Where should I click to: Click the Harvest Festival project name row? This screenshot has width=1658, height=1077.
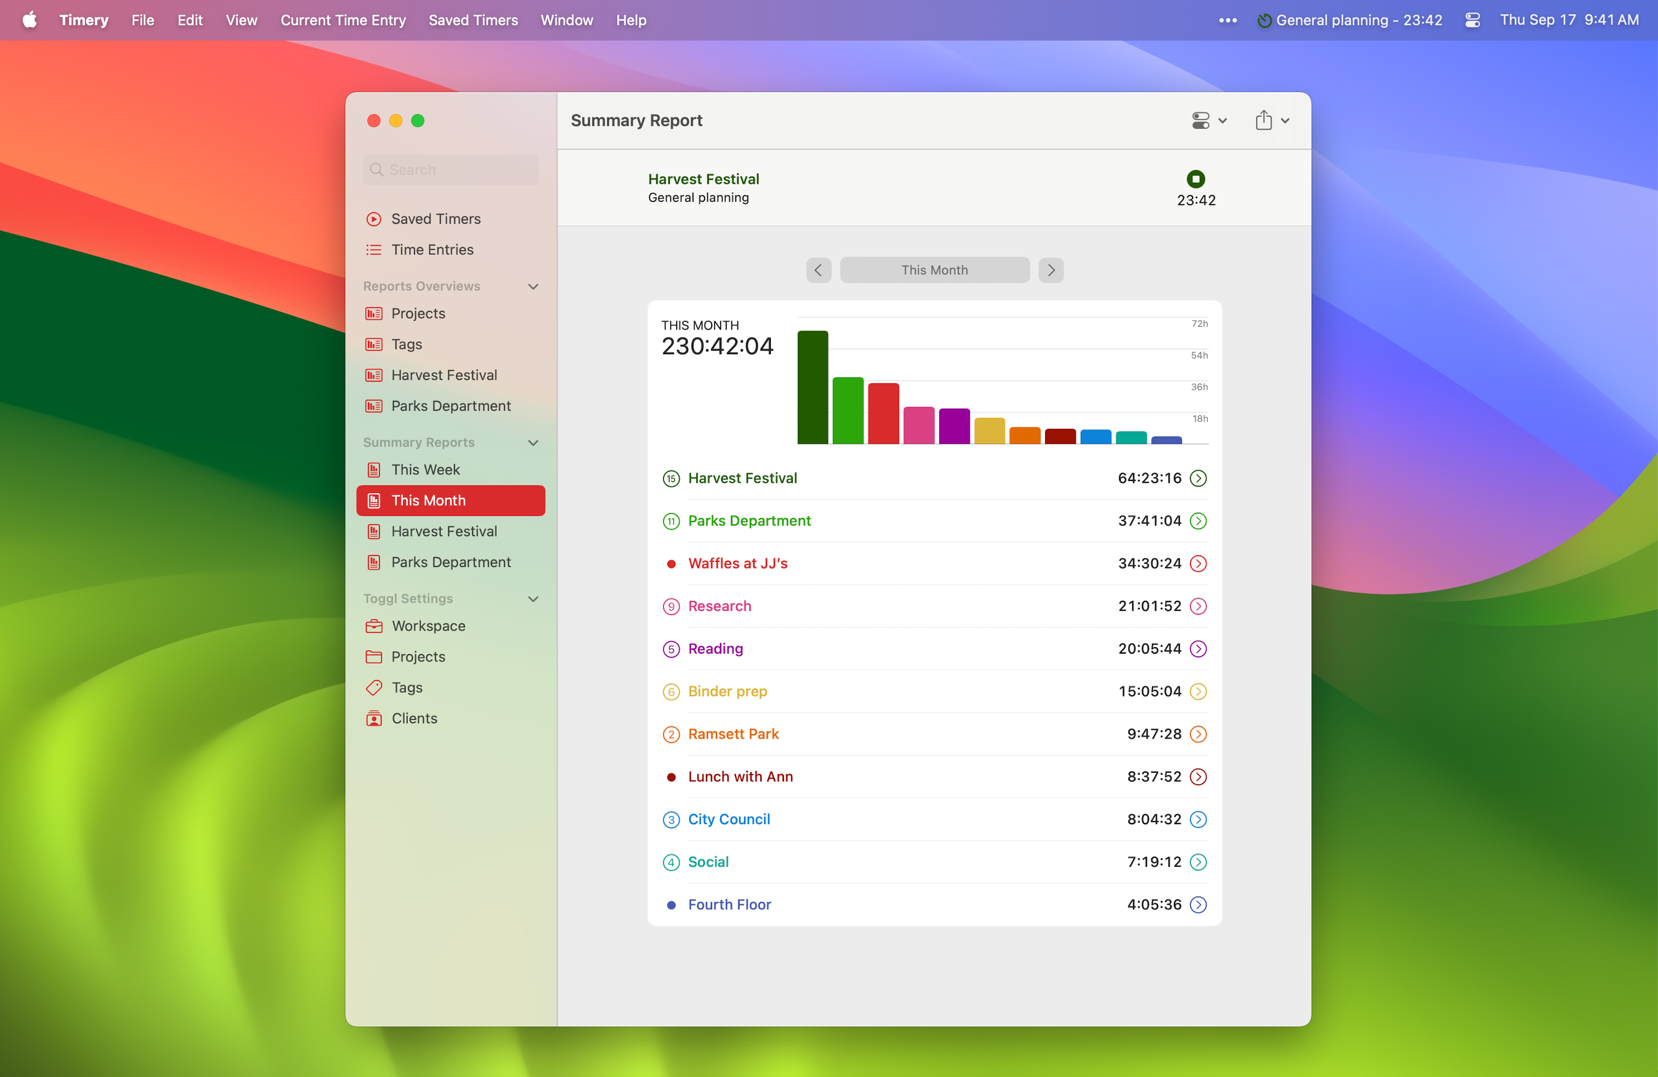(x=934, y=478)
